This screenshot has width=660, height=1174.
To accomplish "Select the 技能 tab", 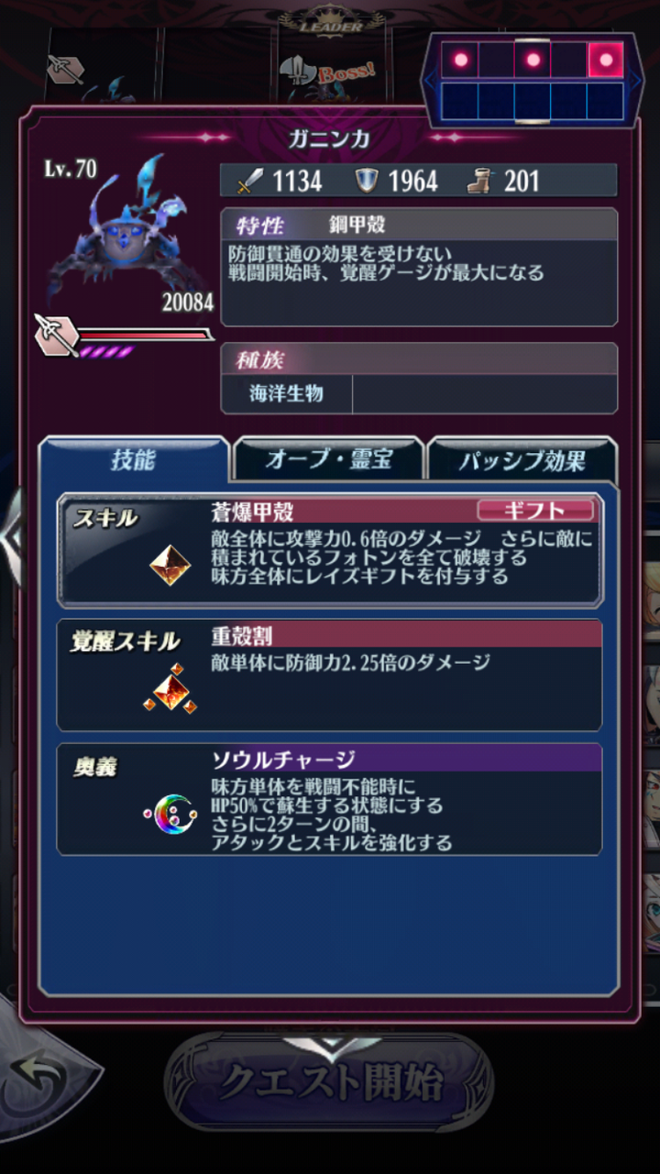I will click(134, 460).
